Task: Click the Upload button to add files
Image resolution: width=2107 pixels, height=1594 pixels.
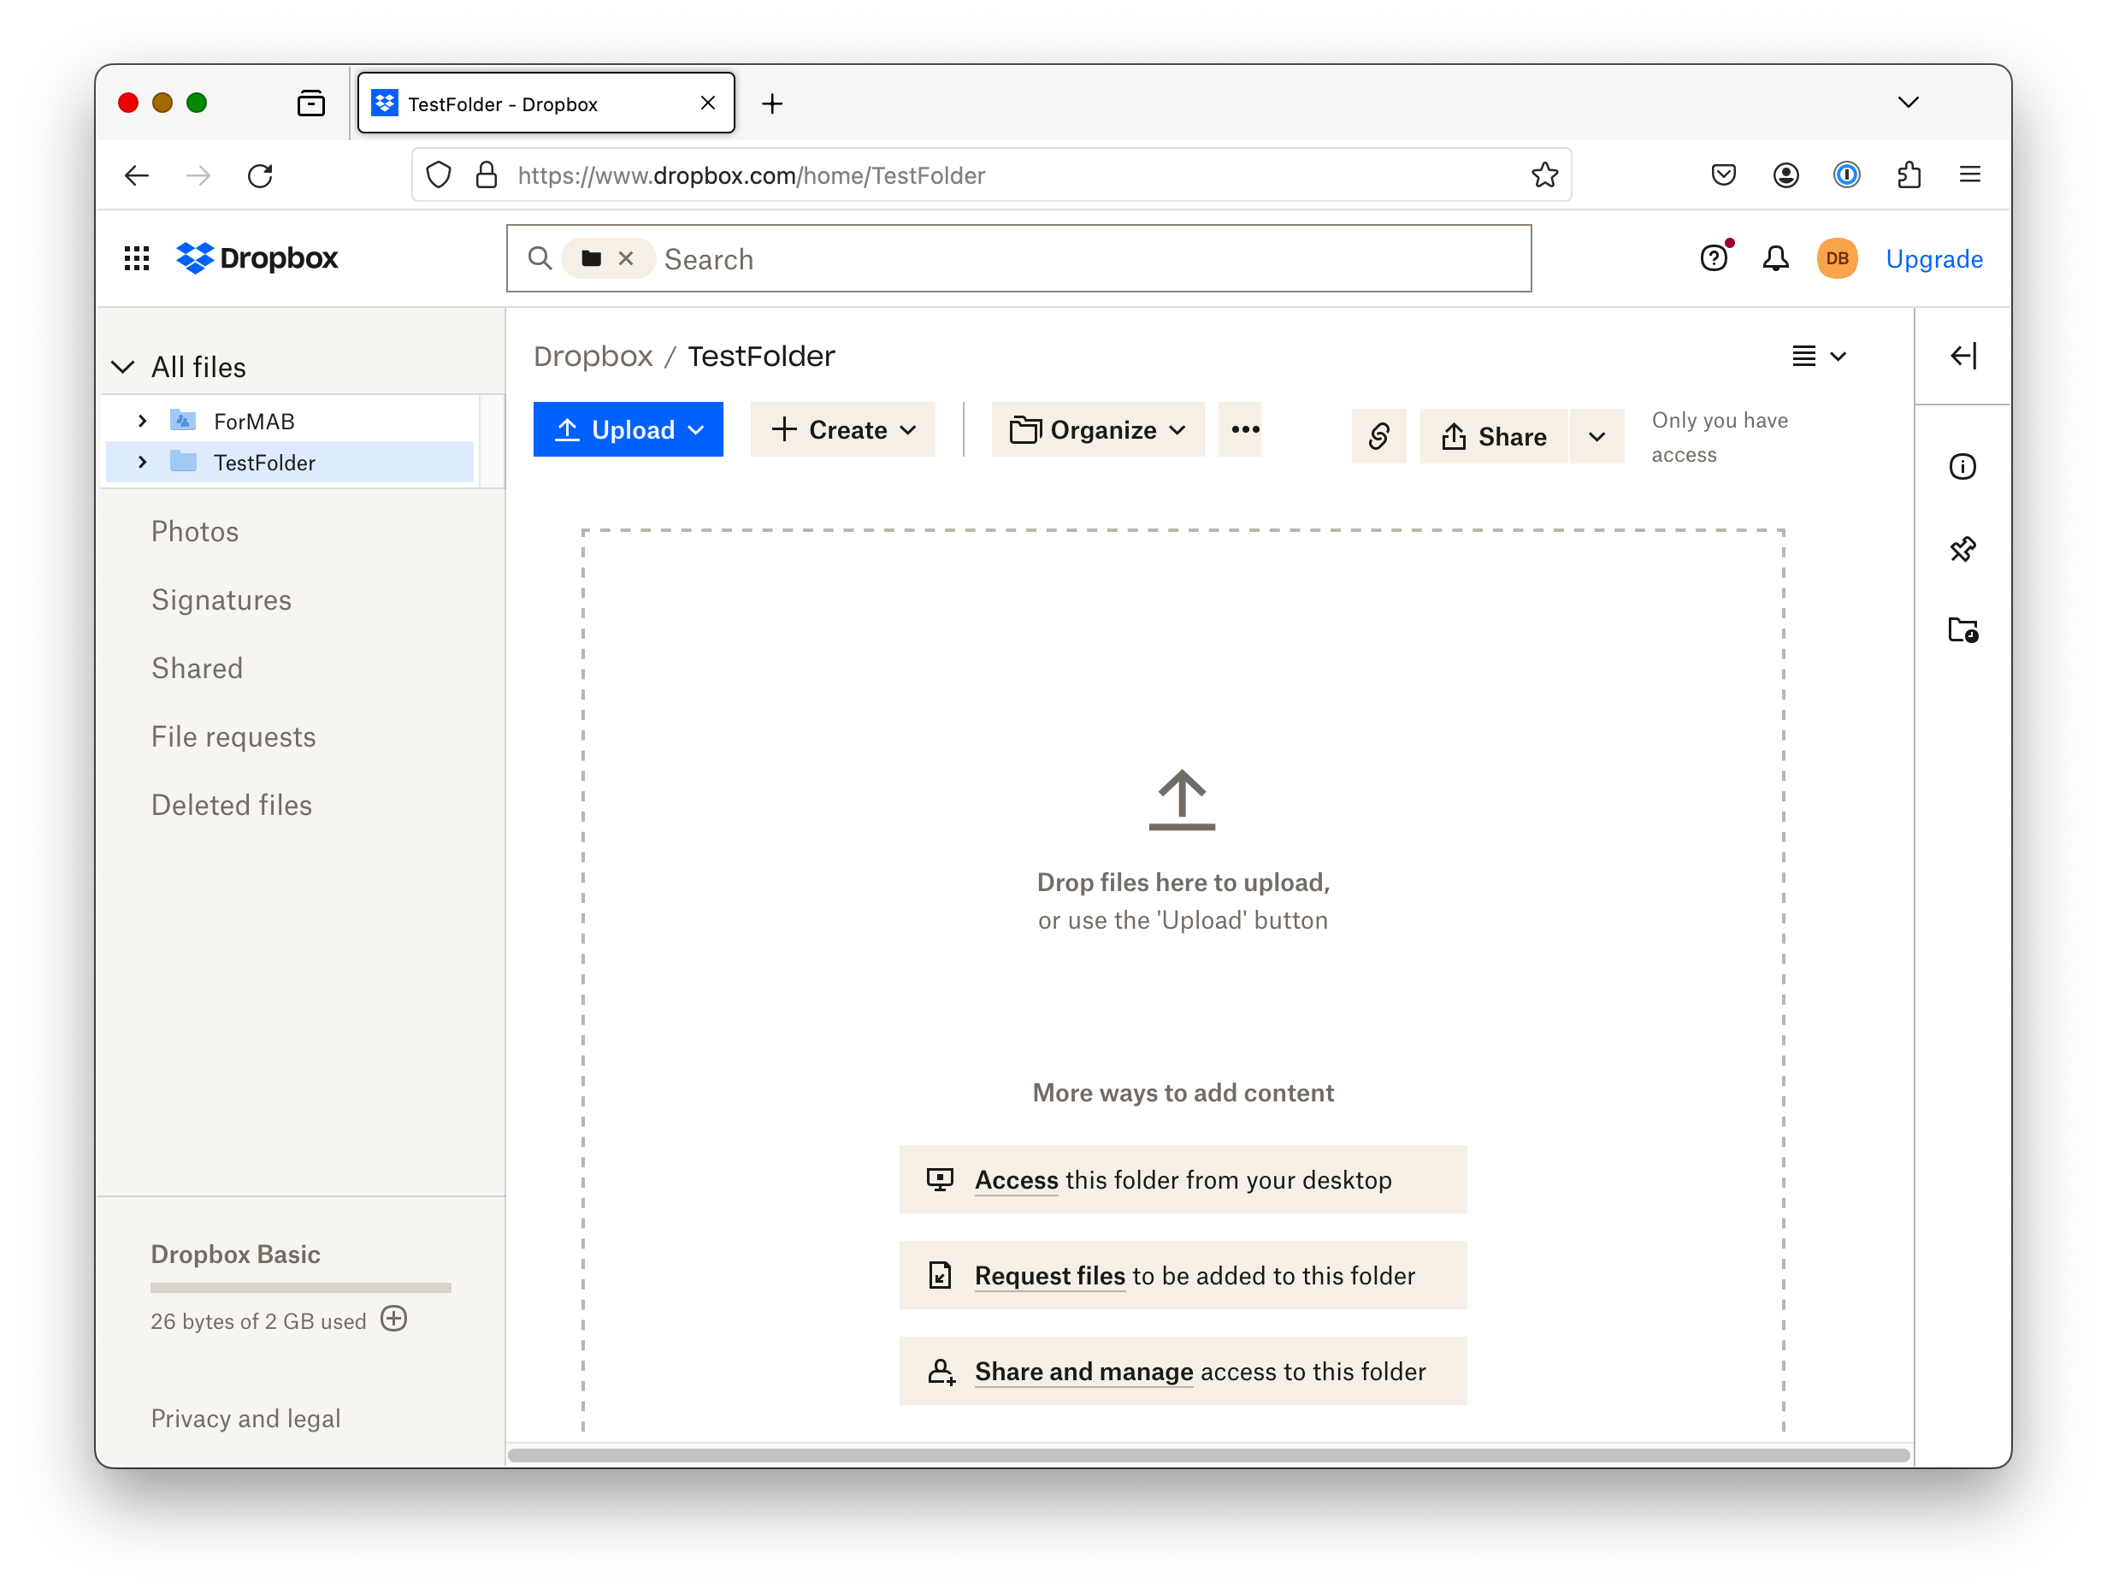Action: (628, 430)
